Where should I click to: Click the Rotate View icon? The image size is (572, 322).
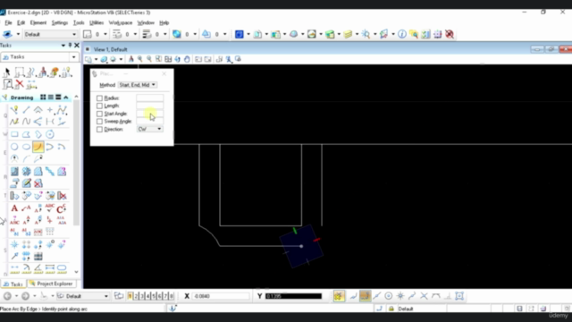click(177, 59)
